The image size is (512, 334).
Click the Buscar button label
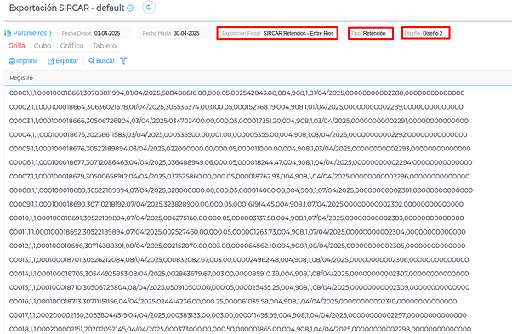tap(105, 61)
